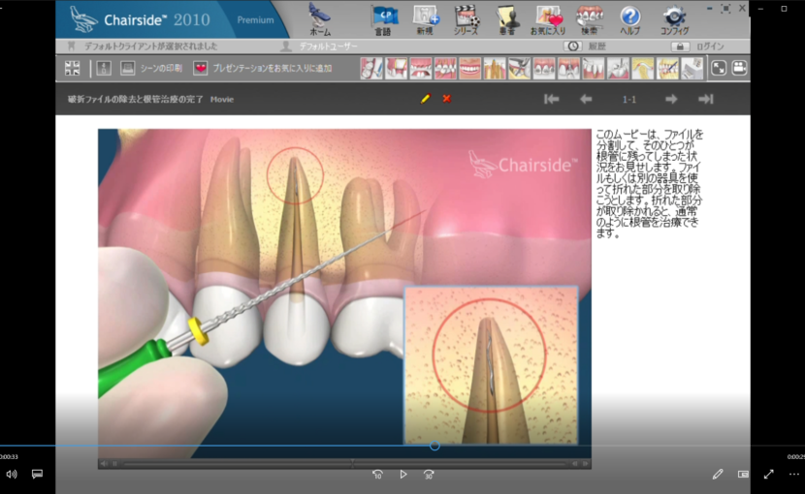Click the Movie label next to the title
805x494 pixels.
click(x=222, y=100)
